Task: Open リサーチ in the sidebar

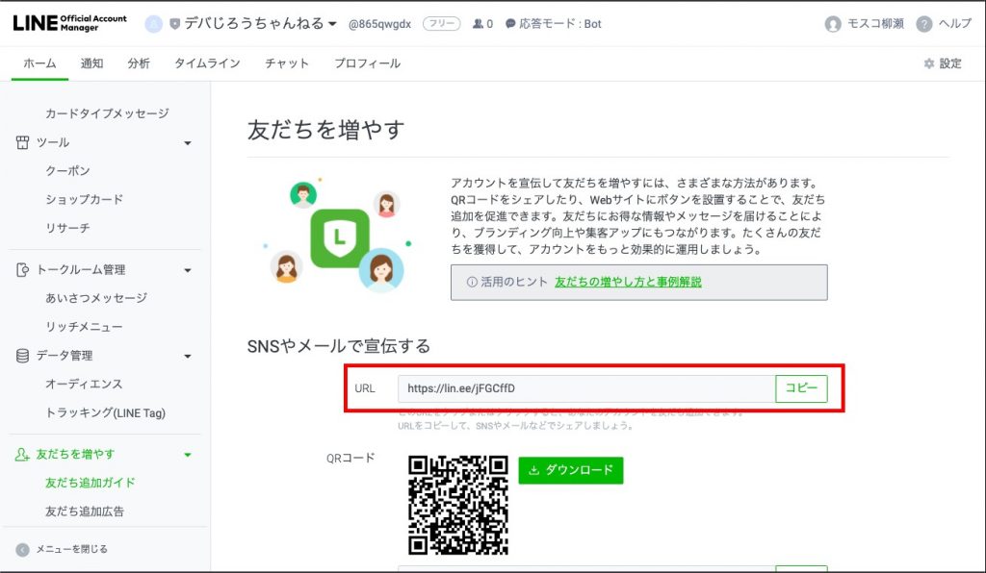Action: 68,228
